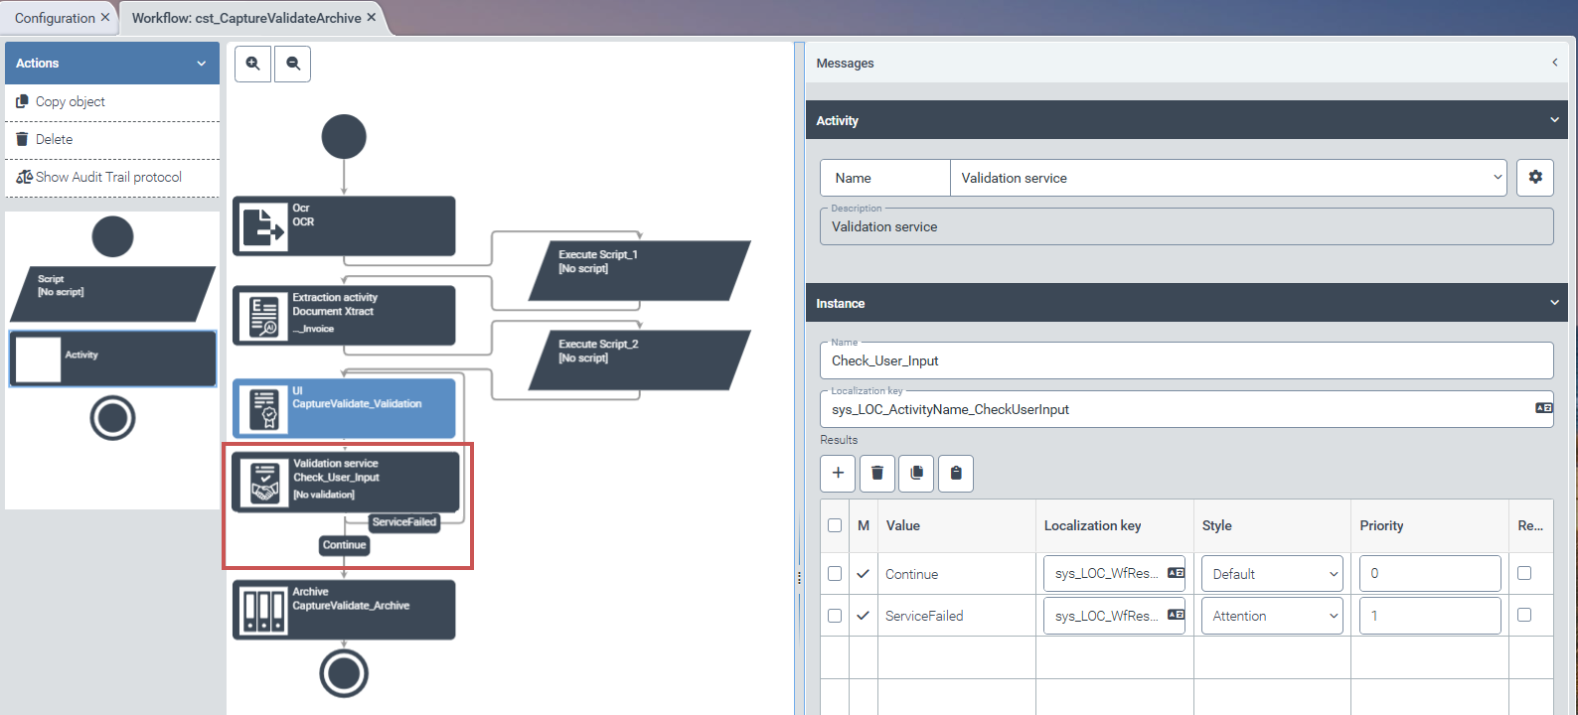Open activity settings gear button

1535,178
